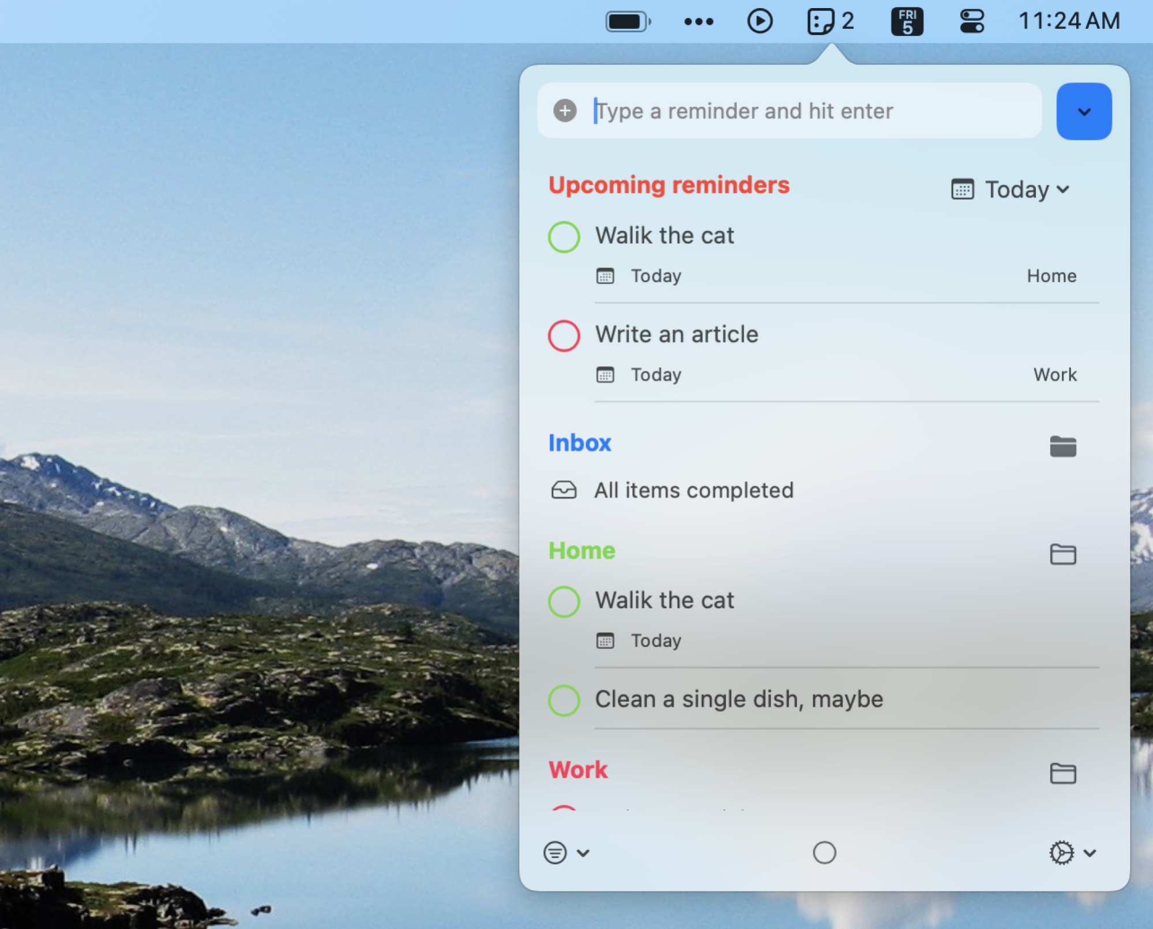Check off Clean a single dish, maybe
Screen dimensions: 1153x929
564,700
